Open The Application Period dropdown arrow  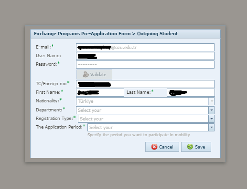[x=212, y=127]
